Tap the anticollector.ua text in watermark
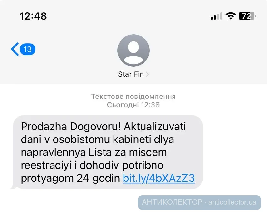This screenshot has height=216, width=267. click(232, 202)
